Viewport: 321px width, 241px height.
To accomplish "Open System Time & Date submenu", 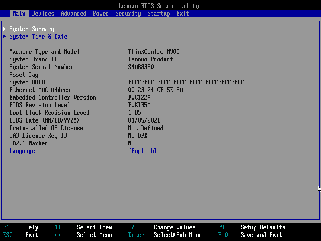I will click(38, 37).
